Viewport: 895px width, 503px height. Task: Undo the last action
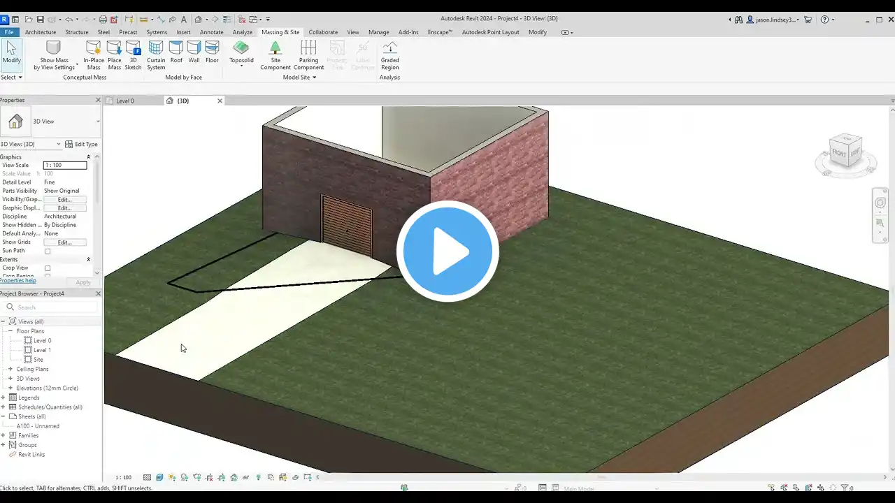pyautogui.click(x=69, y=20)
